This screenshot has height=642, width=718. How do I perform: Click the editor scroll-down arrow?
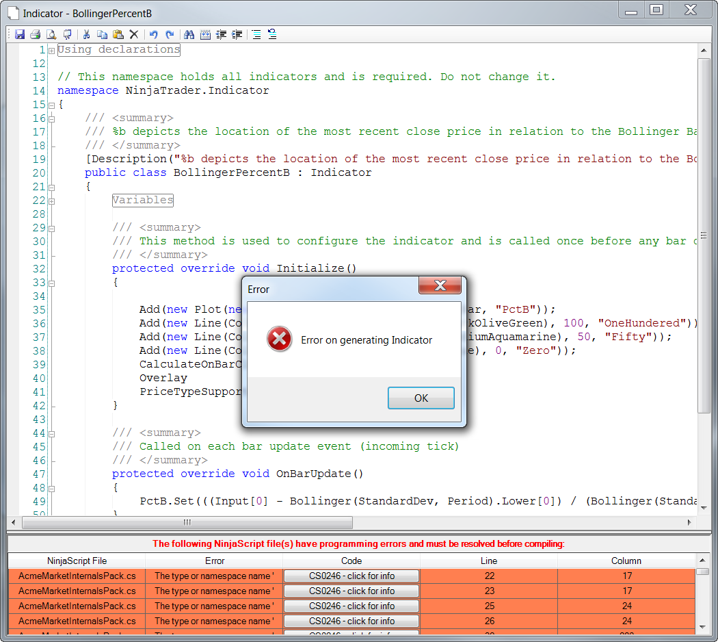[704, 508]
